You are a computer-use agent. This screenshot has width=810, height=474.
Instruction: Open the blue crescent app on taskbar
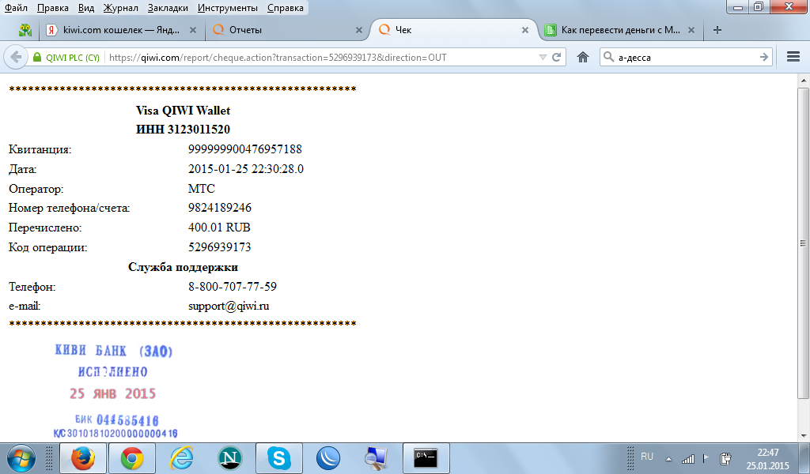[x=328, y=458]
